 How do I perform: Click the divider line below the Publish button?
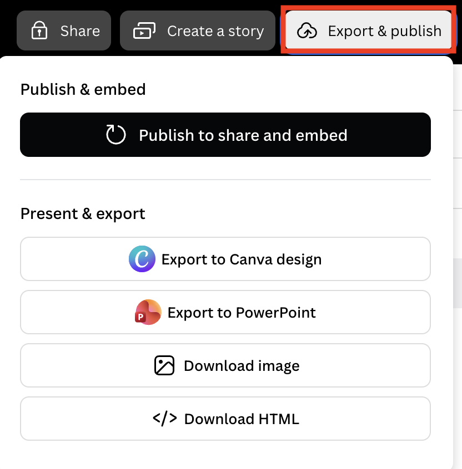tap(225, 180)
